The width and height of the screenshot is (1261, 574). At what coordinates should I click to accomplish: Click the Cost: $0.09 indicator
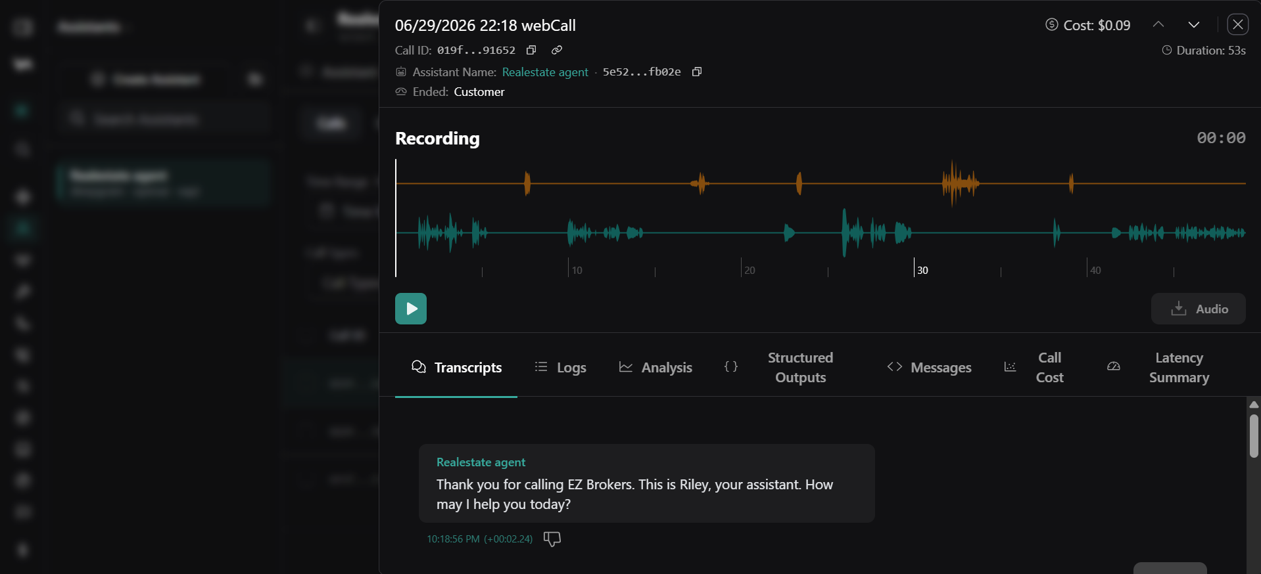[x=1088, y=25]
